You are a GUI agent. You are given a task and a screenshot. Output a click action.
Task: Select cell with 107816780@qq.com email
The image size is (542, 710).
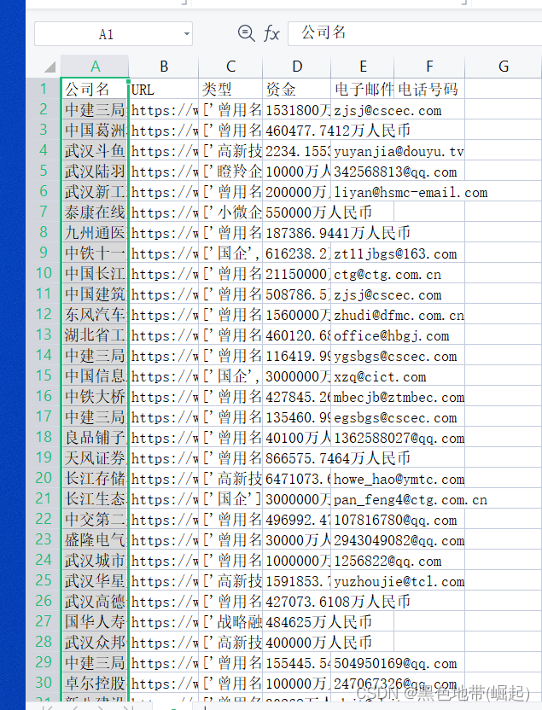point(363,520)
